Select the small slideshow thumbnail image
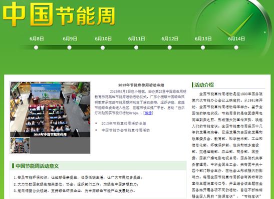274x199 pixels. (x=20, y=145)
